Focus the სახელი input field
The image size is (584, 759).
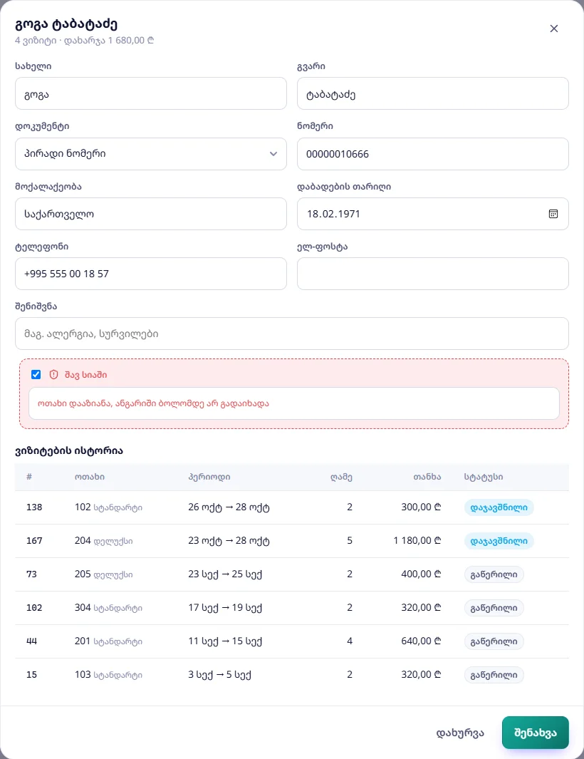[x=151, y=93]
